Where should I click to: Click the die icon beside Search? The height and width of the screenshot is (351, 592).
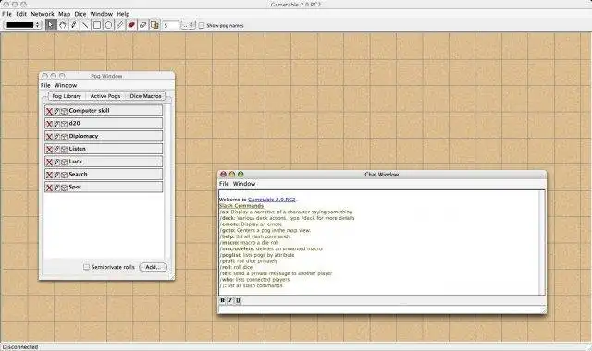pos(64,175)
